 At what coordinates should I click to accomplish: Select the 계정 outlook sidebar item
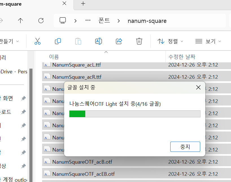14,179
